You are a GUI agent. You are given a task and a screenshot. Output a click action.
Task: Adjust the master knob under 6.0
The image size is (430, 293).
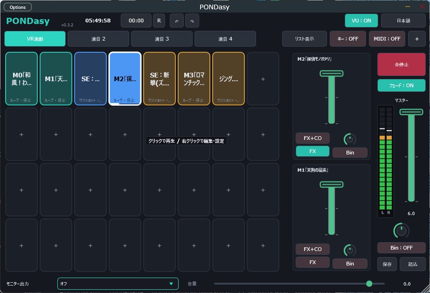point(401,230)
